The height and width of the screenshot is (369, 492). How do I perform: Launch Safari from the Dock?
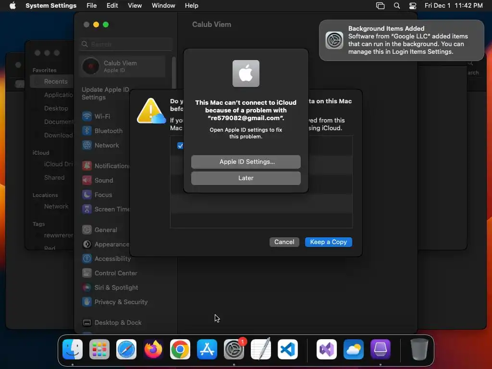click(126, 349)
